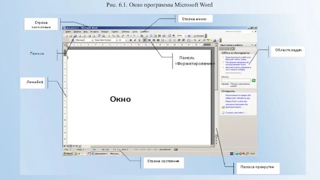Click the spelling status book icon
320x180 pixels.
coord(176,149)
